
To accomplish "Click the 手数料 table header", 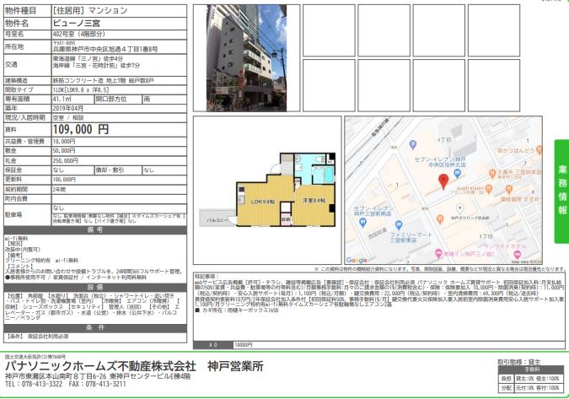I will click(x=532, y=369).
